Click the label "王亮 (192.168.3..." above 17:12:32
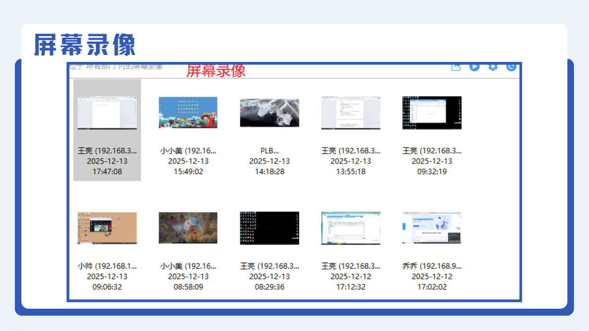Viewport: 589px width, 331px height. (351, 266)
